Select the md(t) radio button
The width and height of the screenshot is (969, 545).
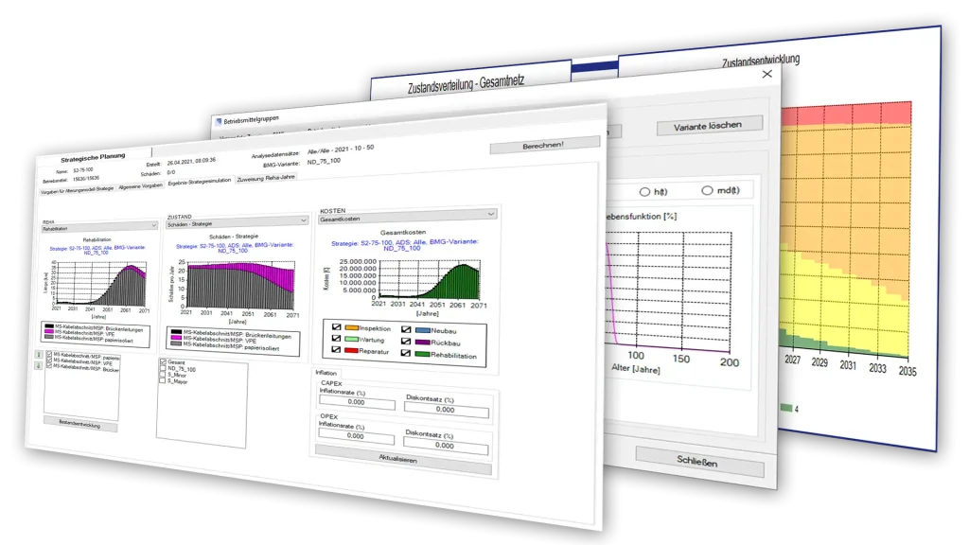click(x=706, y=191)
